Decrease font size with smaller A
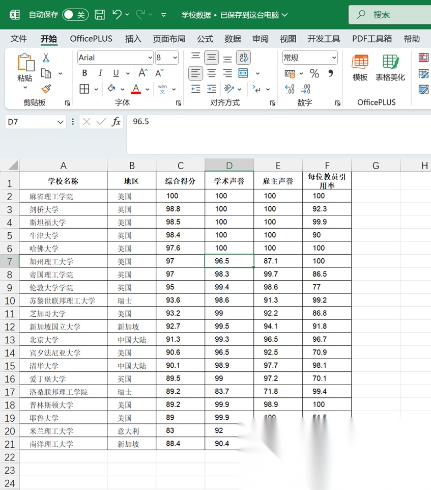431x490 pixels. coord(159,73)
